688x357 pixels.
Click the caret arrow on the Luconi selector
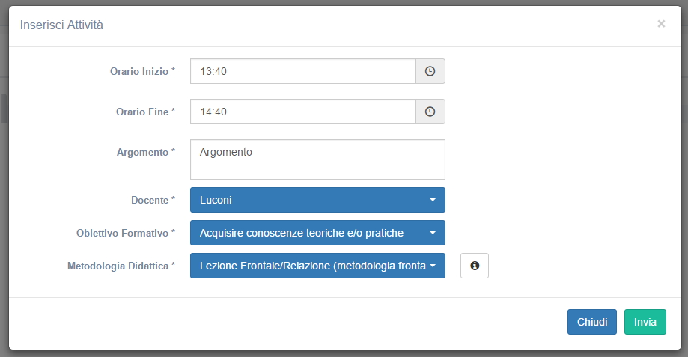point(433,201)
